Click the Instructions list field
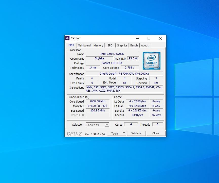The height and width of the screenshot is (183, 219). 124,89
